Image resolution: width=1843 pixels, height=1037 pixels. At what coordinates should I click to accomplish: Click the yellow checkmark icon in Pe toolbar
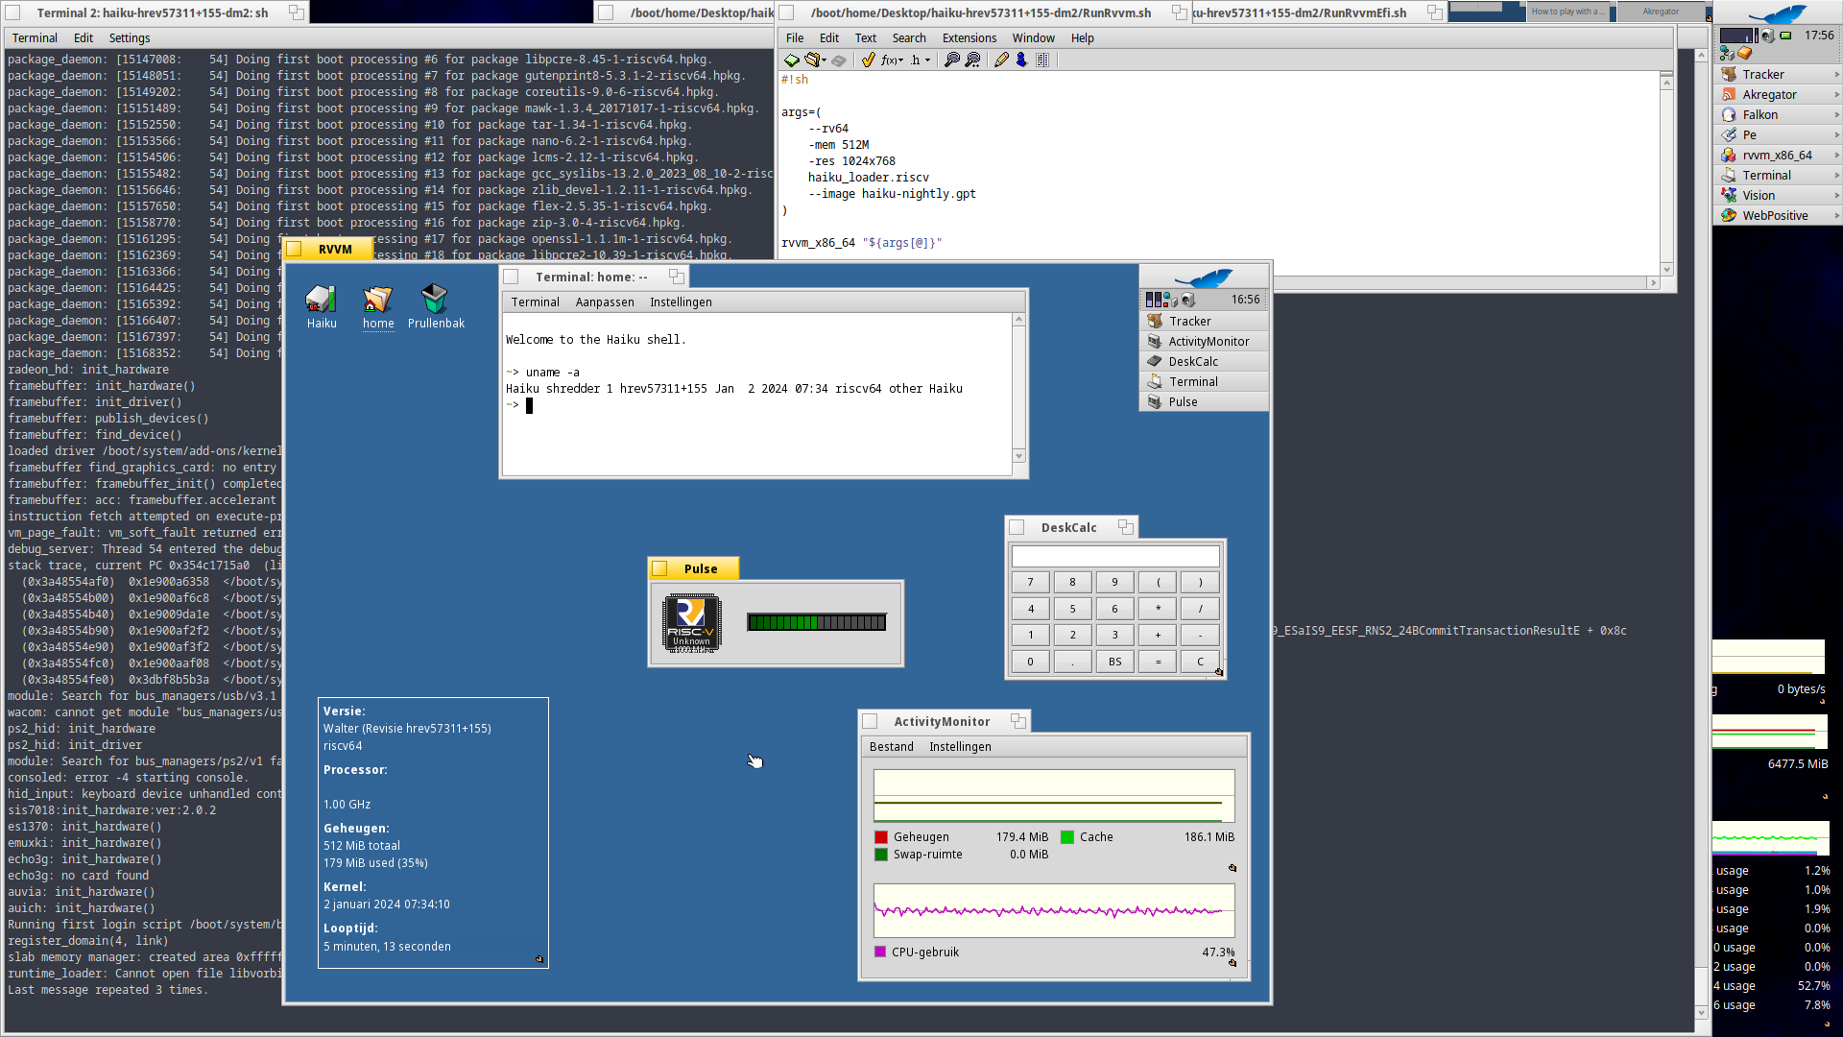click(868, 60)
